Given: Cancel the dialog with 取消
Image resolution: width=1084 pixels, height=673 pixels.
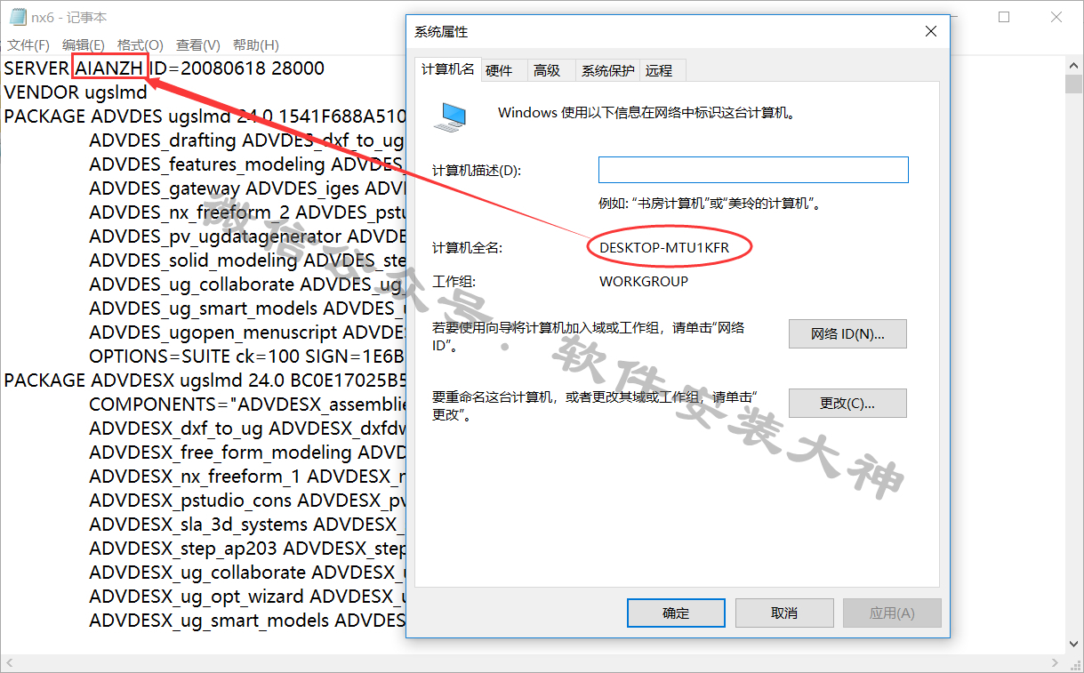Looking at the screenshot, I should click(784, 613).
